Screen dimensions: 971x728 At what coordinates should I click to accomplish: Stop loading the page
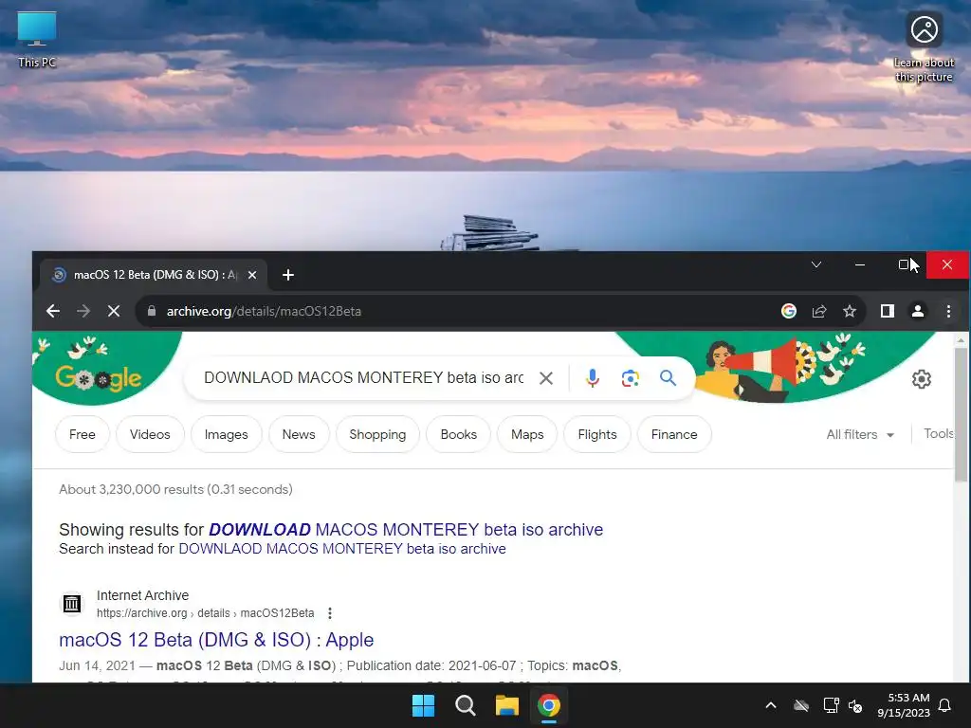coord(114,311)
